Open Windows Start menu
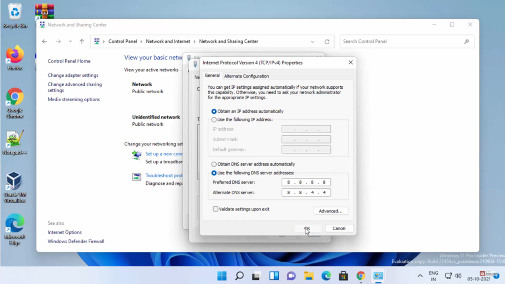The image size is (505, 284). [x=222, y=276]
